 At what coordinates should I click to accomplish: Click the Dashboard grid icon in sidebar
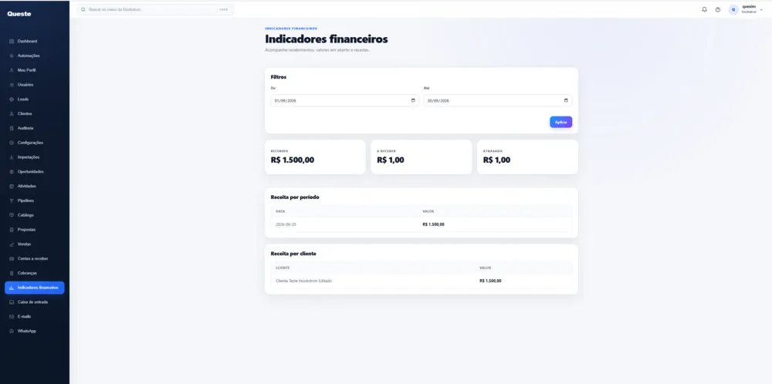coord(12,42)
